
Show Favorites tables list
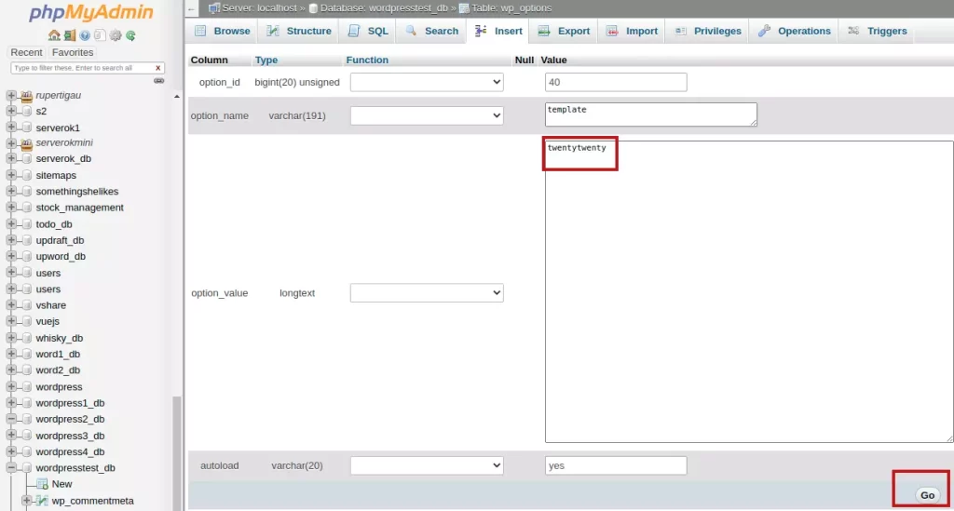tap(73, 52)
